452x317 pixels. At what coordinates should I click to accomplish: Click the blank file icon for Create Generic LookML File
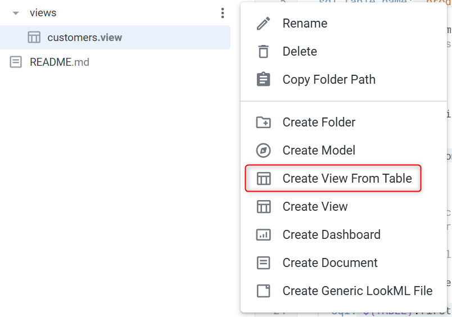point(264,291)
